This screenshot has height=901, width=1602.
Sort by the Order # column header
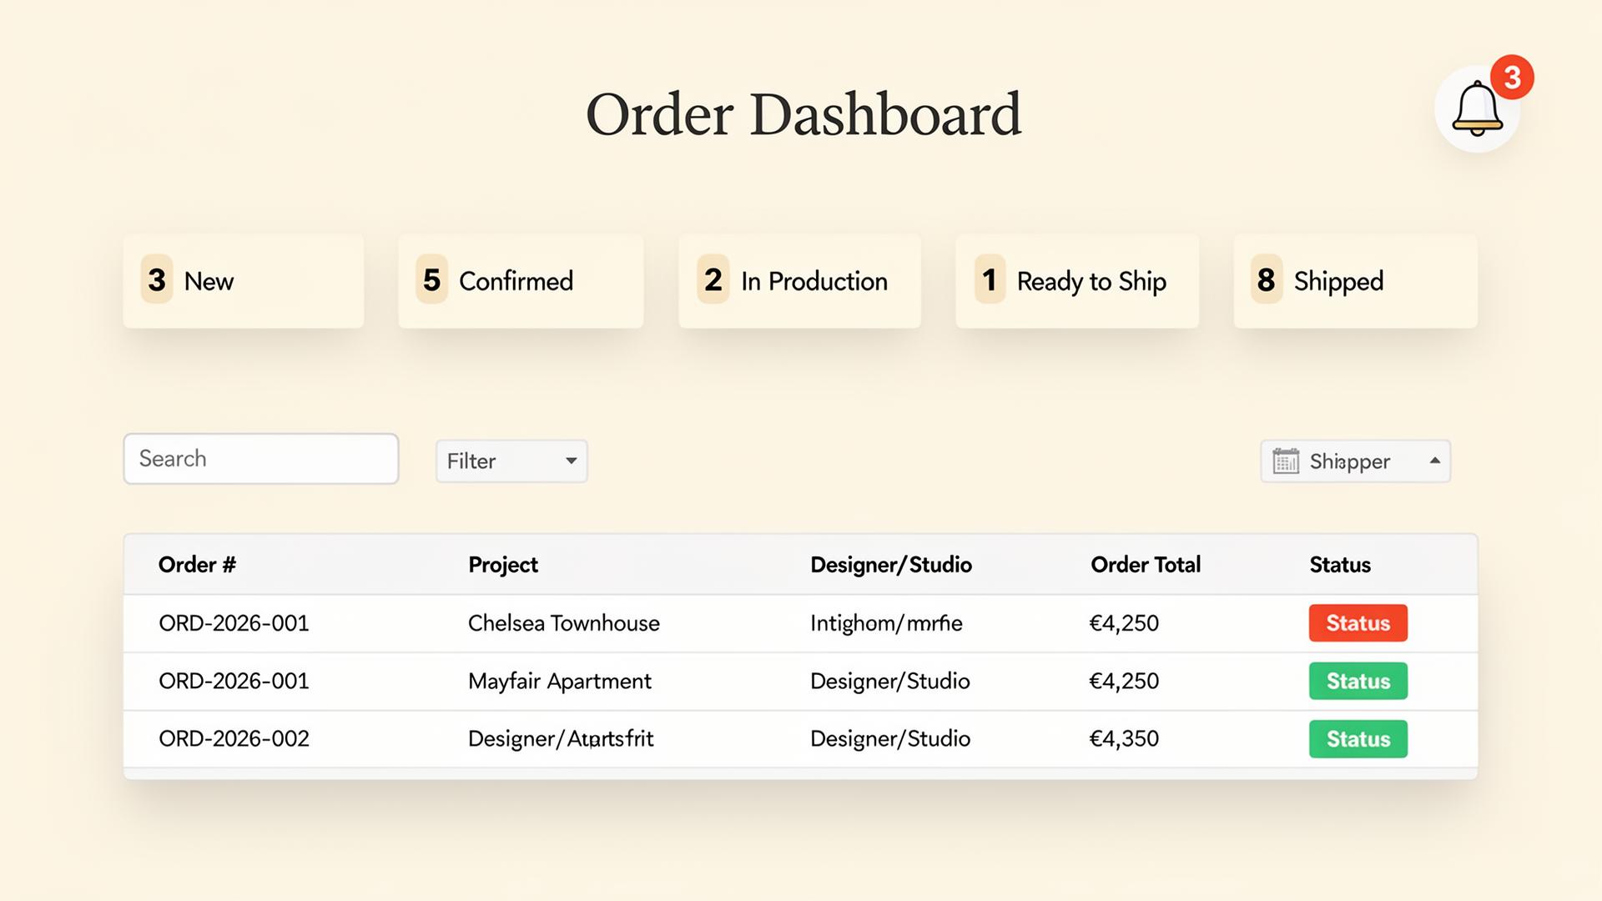[x=197, y=565]
